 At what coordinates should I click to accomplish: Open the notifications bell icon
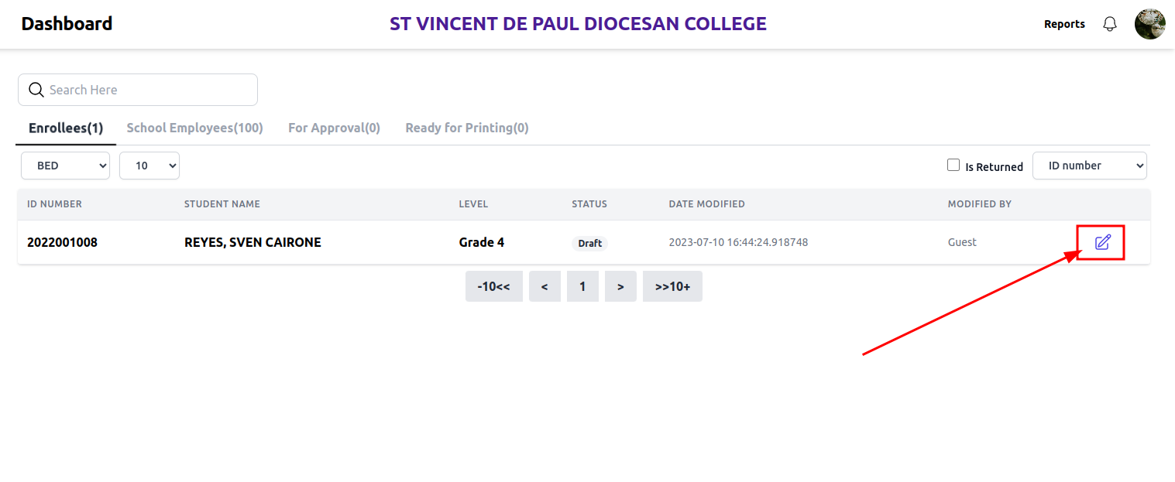1110,24
